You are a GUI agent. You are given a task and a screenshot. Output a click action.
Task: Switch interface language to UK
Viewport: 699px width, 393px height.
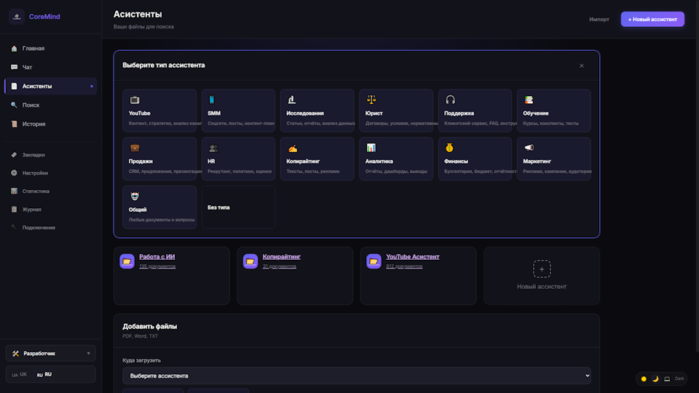(20, 374)
